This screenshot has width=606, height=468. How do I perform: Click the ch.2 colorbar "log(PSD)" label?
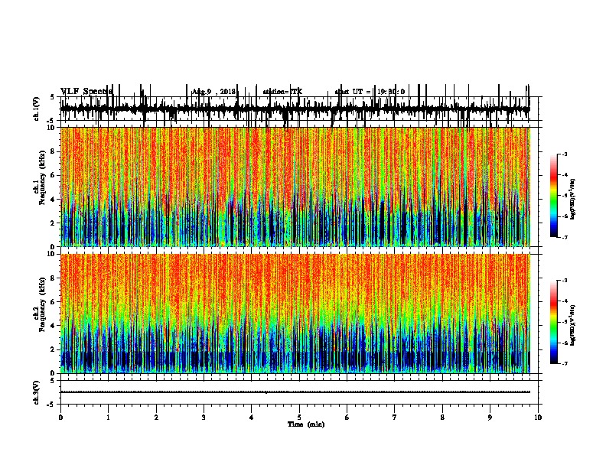coord(573,326)
